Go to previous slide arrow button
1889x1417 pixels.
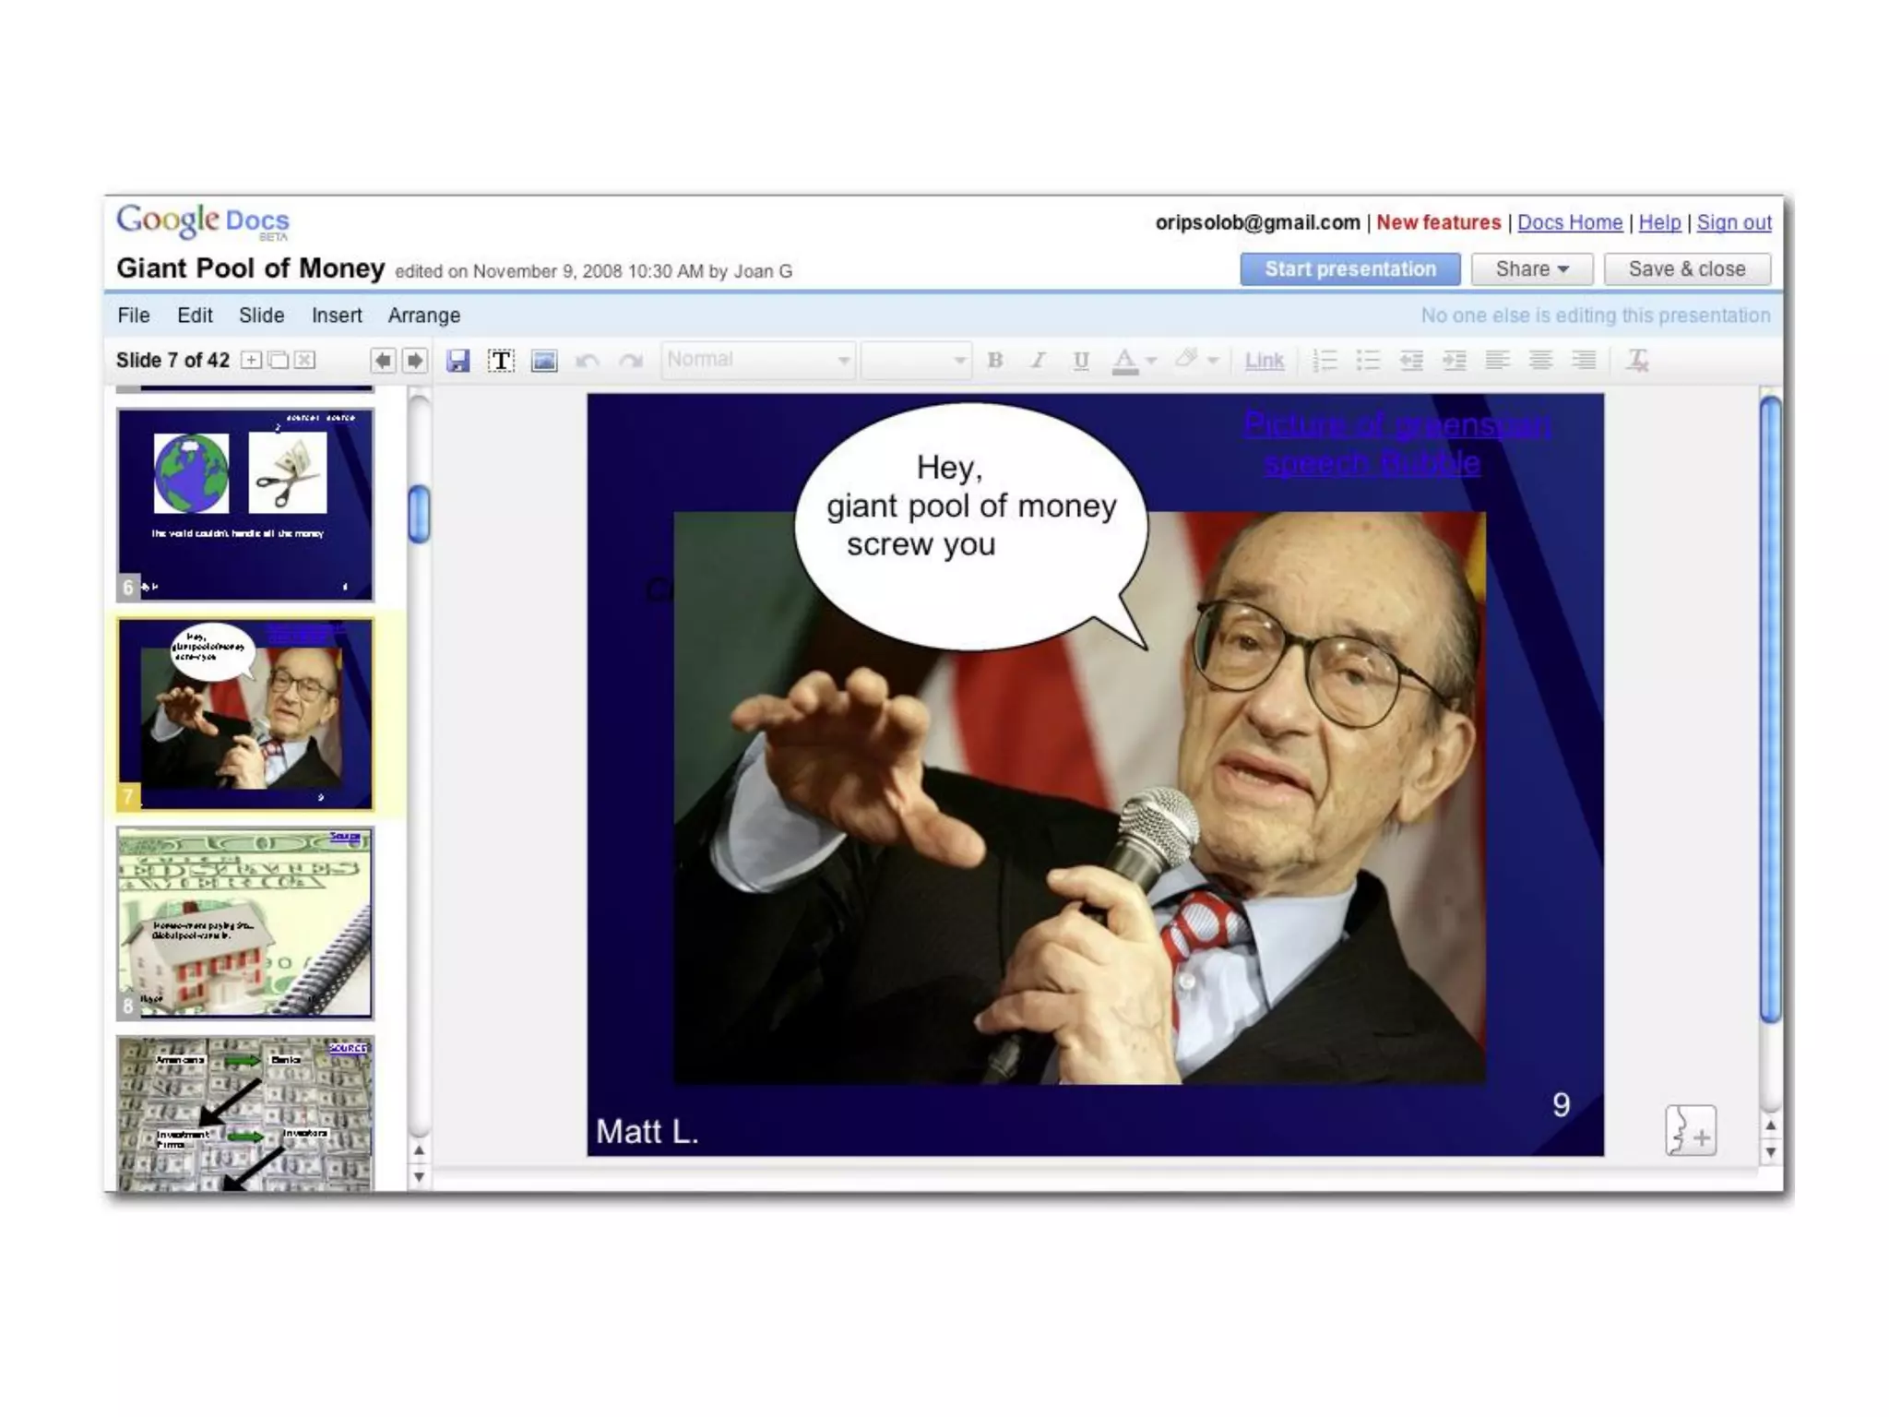pos(383,361)
